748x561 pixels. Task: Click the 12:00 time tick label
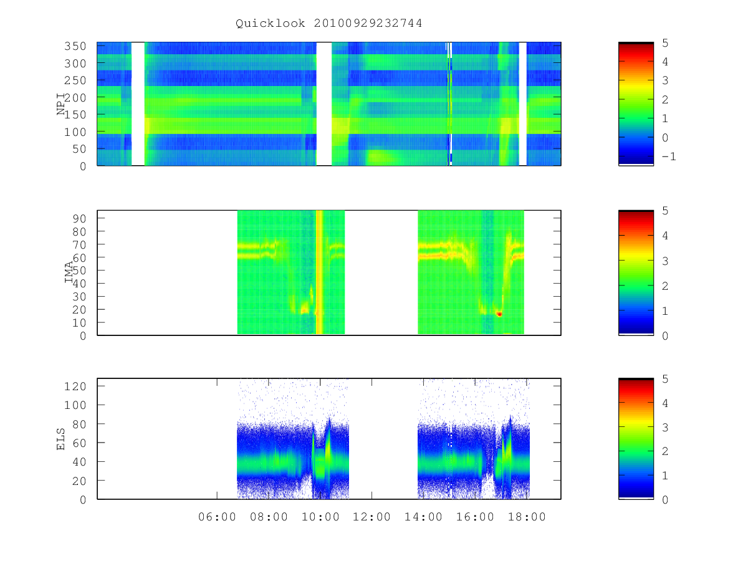tap(372, 517)
